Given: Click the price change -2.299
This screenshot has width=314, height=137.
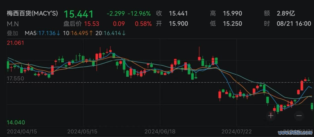Looking at the screenshot, I should pyautogui.click(x=115, y=14).
